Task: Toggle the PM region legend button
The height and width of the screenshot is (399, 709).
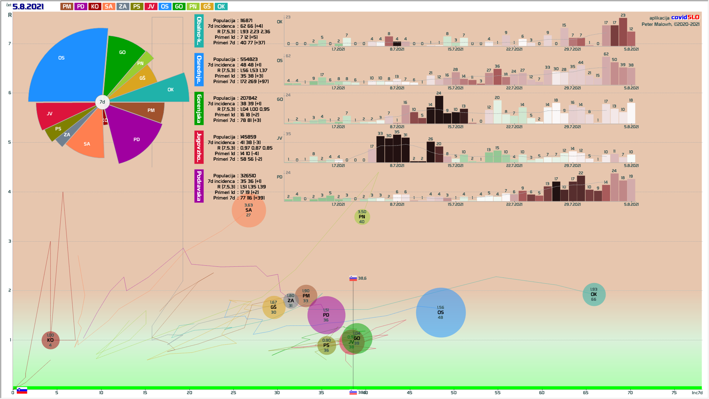Action: (x=66, y=6)
